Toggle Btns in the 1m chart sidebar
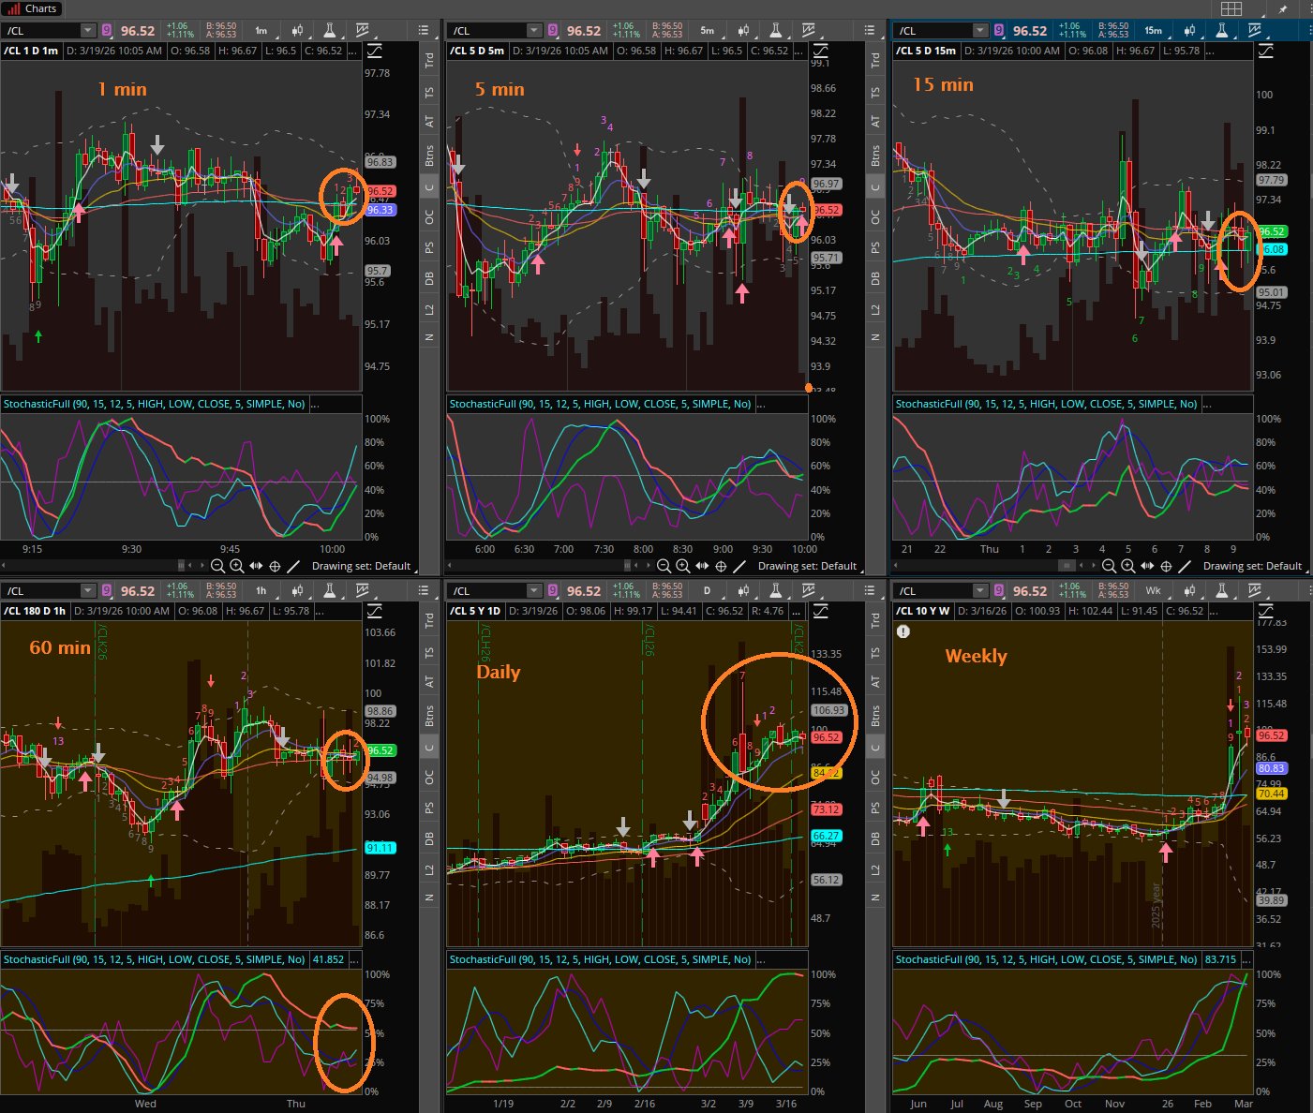The height and width of the screenshot is (1113, 1313). click(x=429, y=156)
